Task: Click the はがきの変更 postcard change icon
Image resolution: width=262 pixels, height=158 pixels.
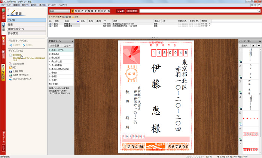Action: tap(10, 63)
